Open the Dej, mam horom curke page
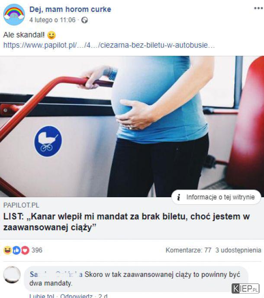Viewport: 264px width, 298px height. (x=70, y=10)
